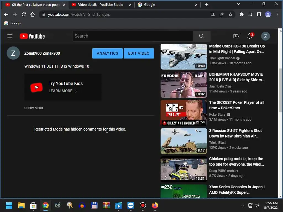Click the ANALYTICS button
This screenshot has width=283, height=212.
[x=108, y=53]
